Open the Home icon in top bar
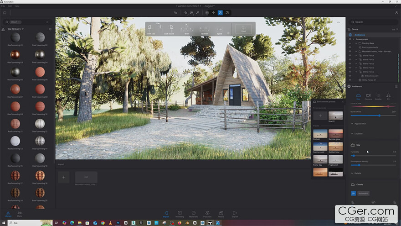 5,13
